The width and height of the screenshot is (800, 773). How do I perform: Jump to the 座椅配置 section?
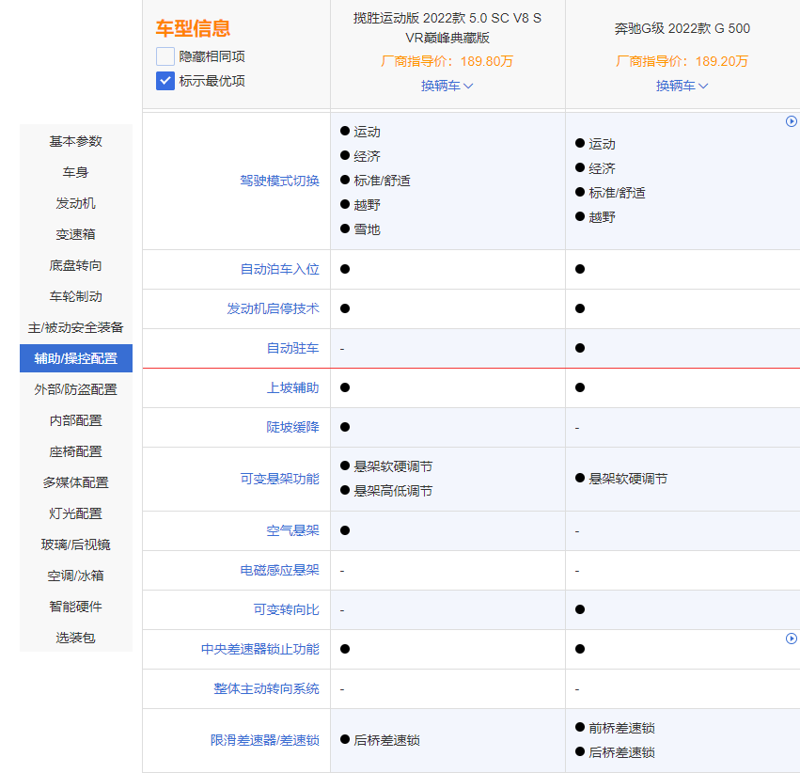75,451
